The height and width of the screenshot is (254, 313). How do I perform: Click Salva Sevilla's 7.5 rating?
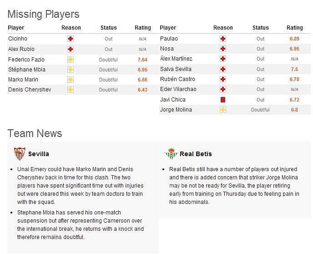[x=294, y=69]
